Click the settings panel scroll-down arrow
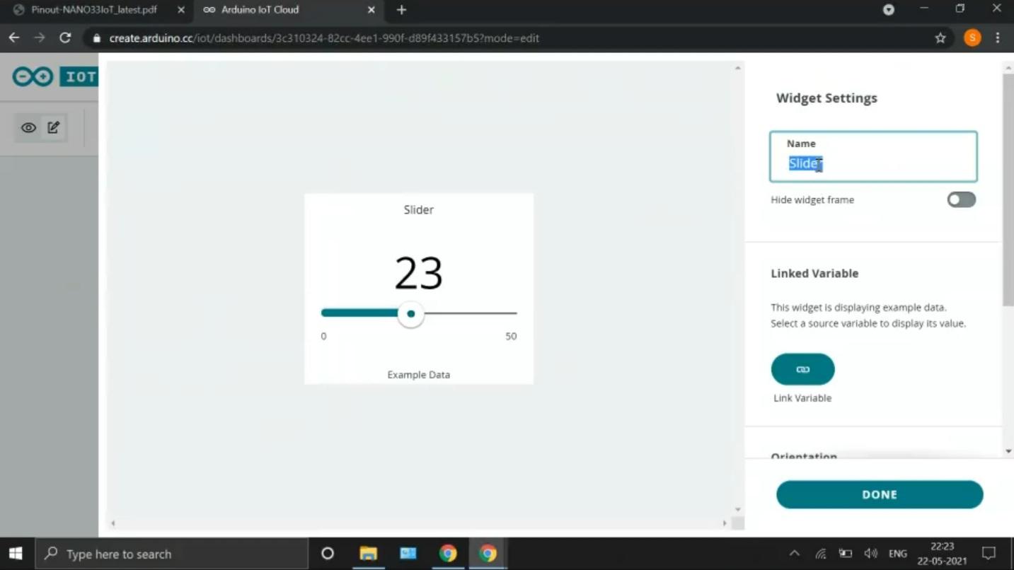This screenshot has height=570, width=1014. [x=1008, y=451]
